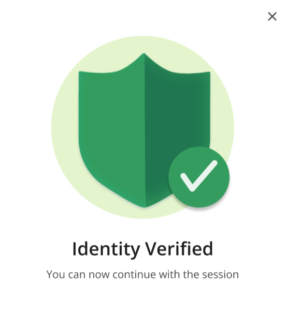This screenshot has width=286, height=310.
Task: Click the "You can now continue" message
Action: 142,274
